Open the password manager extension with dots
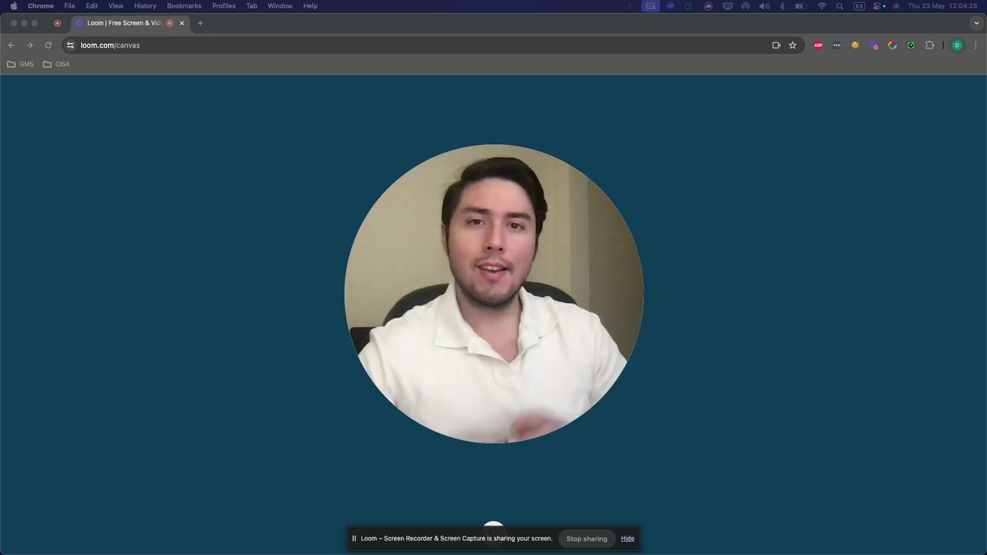Viewport: 987px width, 555px height. pos(837,45)
